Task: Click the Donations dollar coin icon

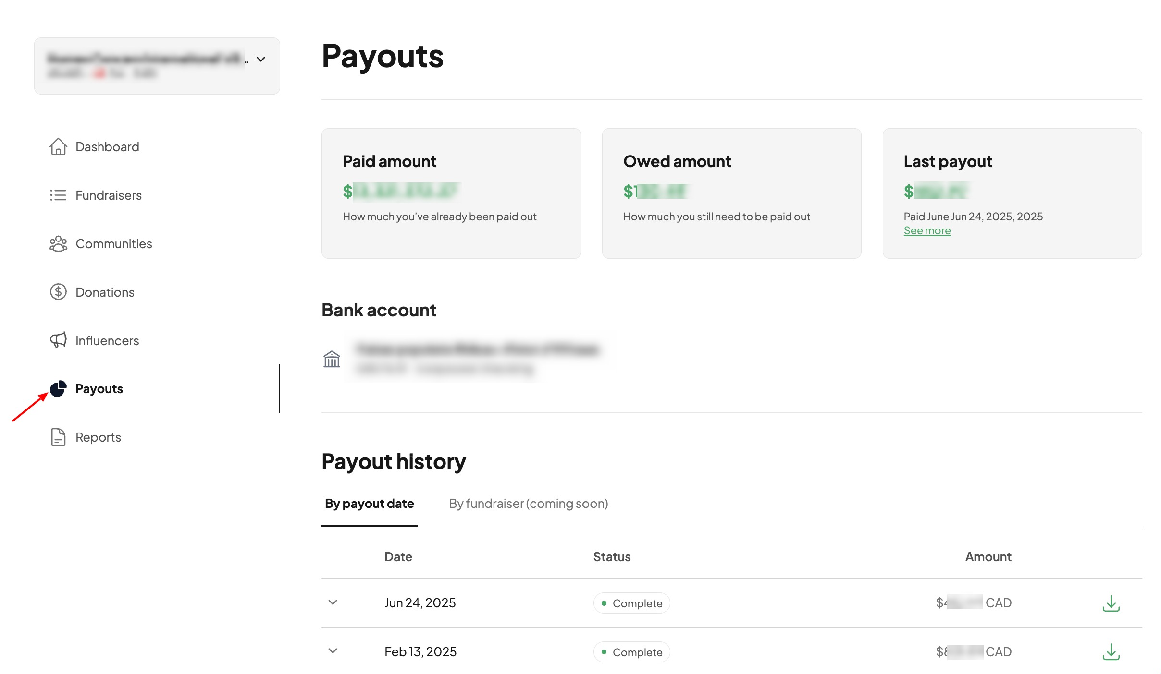Action: point(58,292)
